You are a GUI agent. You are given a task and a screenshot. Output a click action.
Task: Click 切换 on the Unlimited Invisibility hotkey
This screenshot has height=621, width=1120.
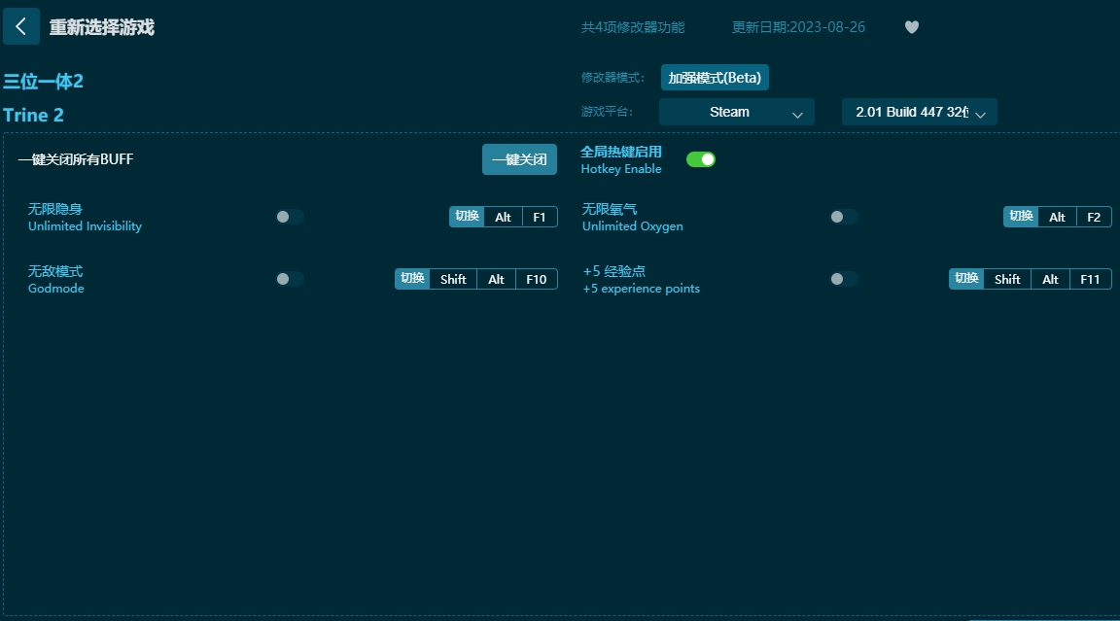[x=468, y=217]
